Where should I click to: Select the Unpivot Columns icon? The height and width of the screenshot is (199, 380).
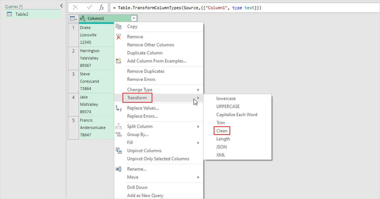(119, 151)
